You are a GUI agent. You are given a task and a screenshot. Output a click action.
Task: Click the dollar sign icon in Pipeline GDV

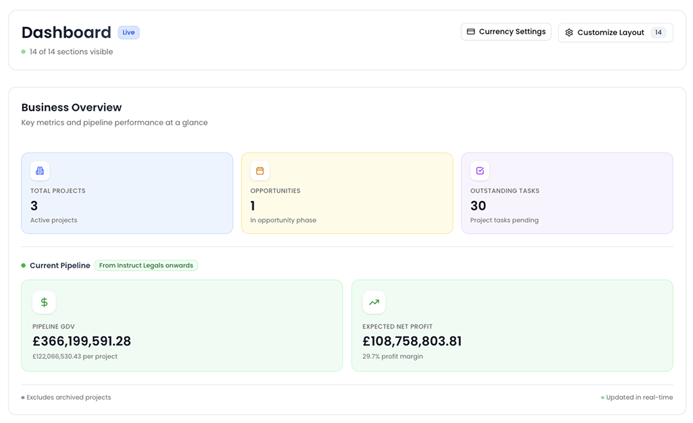coord(44,302)
